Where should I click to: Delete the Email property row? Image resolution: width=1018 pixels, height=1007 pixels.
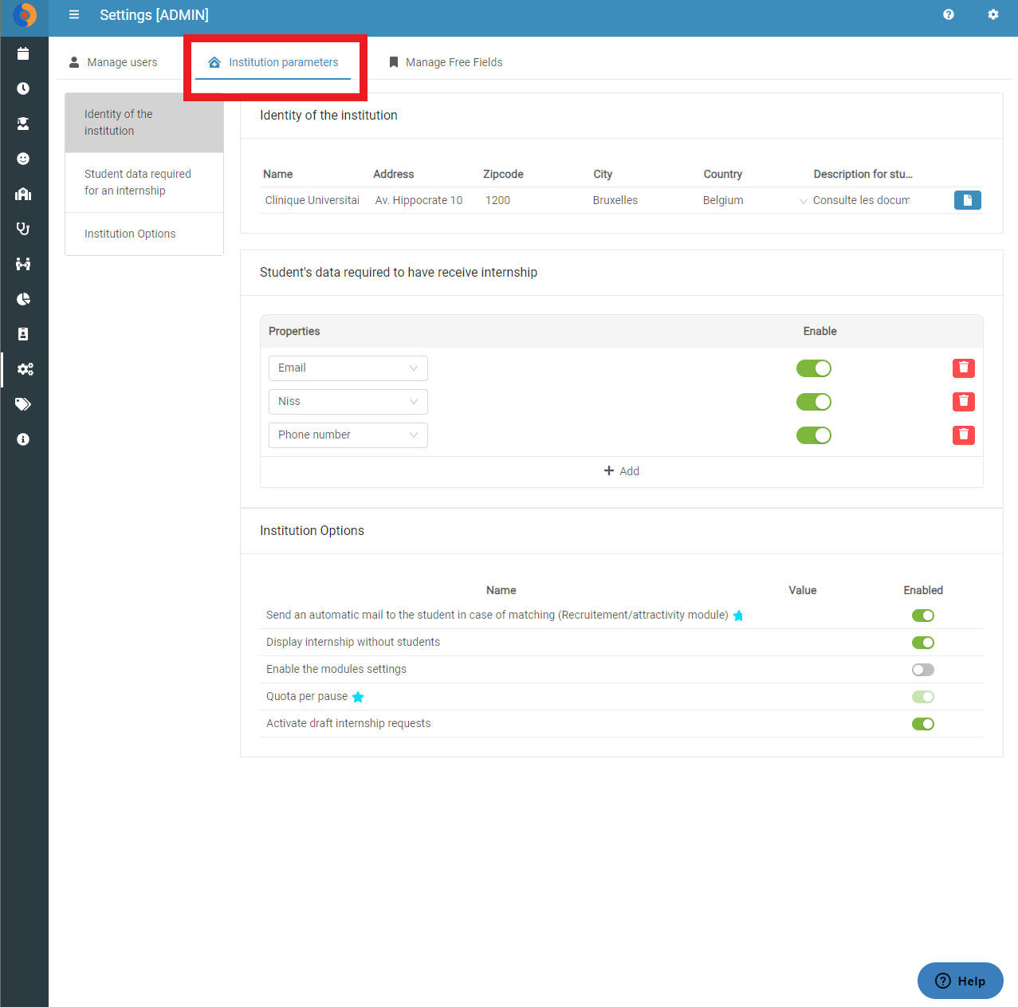(x=964, y=368)
